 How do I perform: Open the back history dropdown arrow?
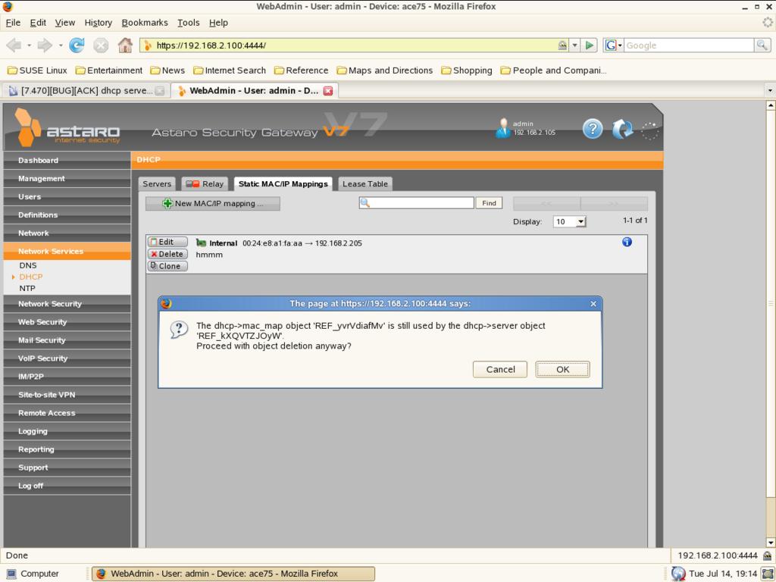30,45
